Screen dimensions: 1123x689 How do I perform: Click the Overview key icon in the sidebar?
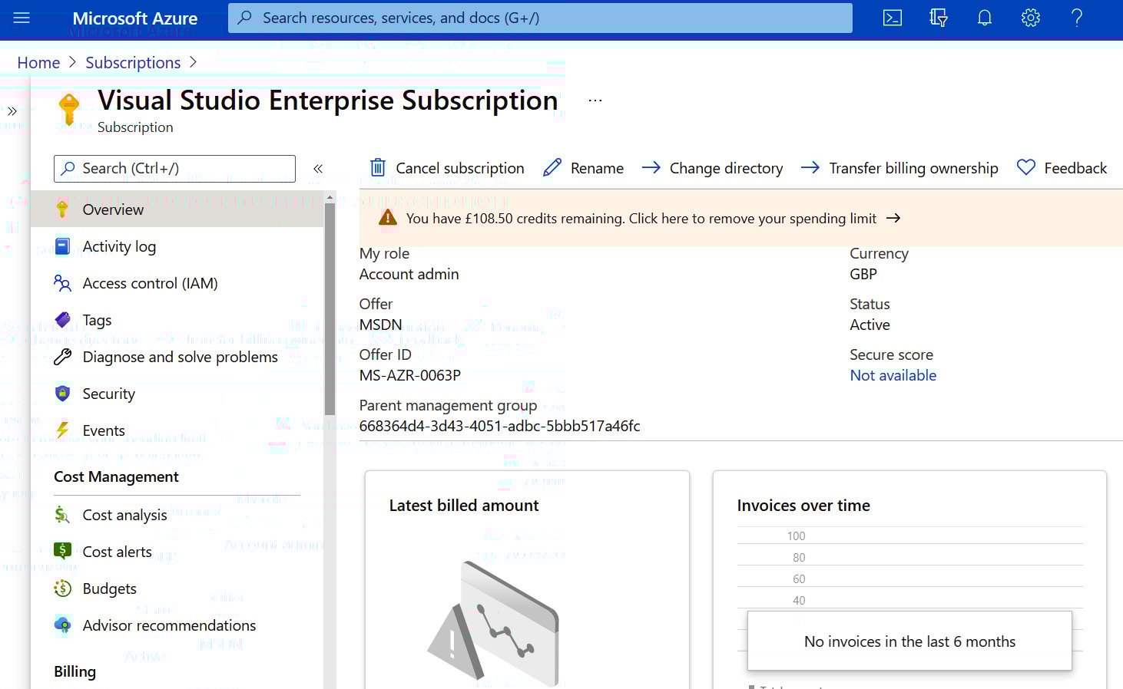coord(62,209)
